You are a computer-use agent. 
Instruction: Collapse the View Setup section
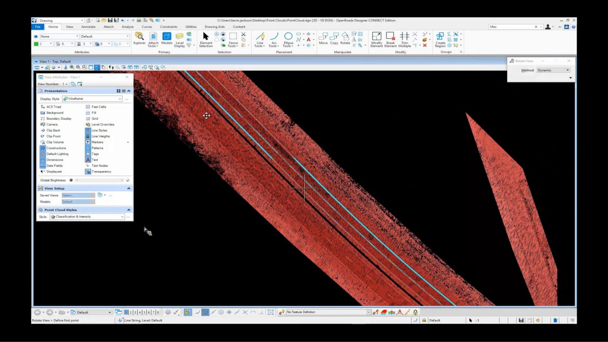(x=129, y=188)
